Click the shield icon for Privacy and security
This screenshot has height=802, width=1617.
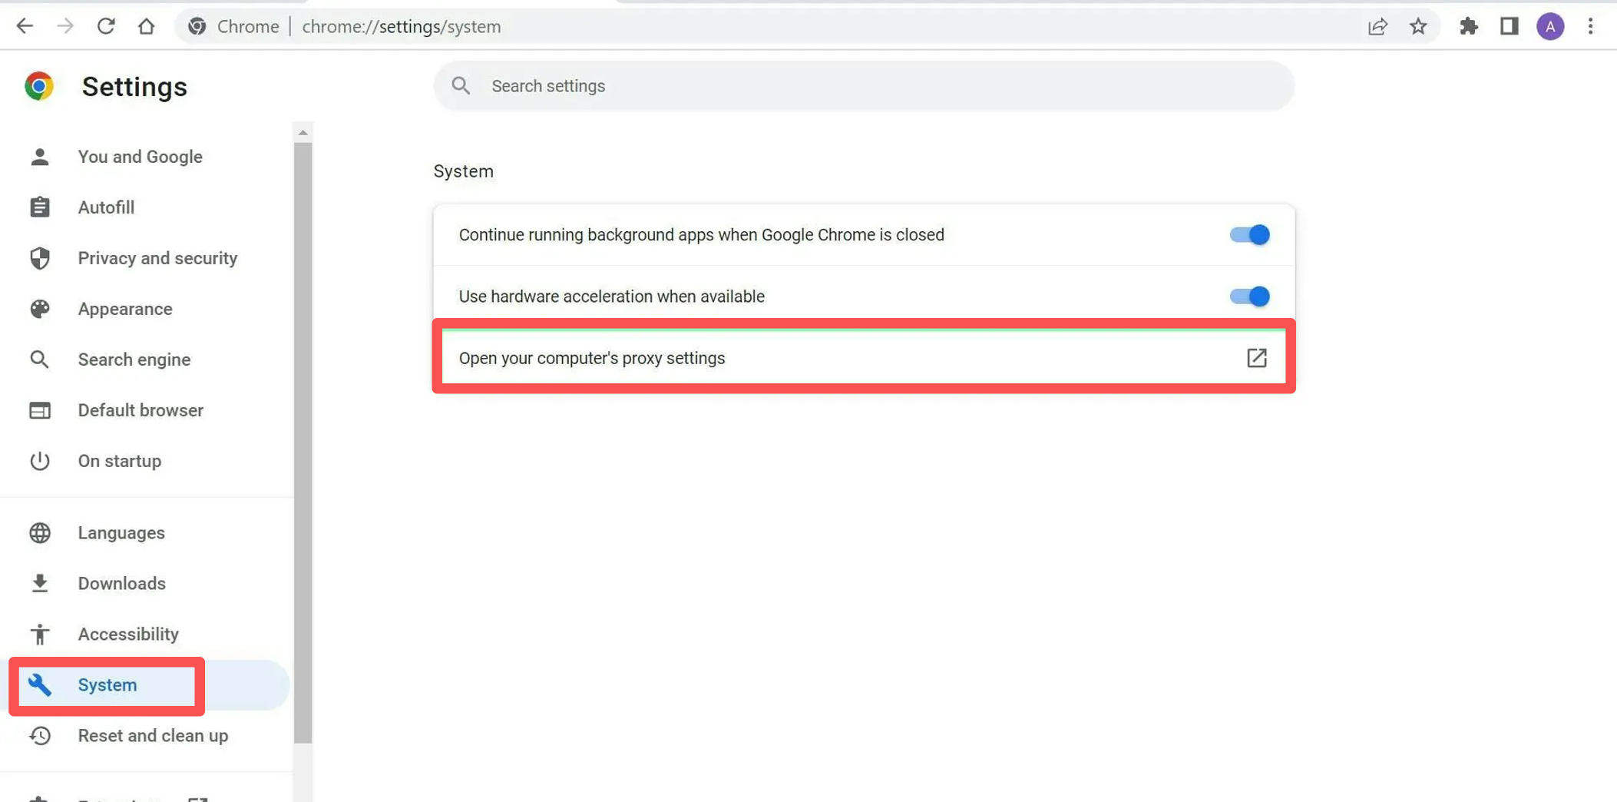point(40,258)
